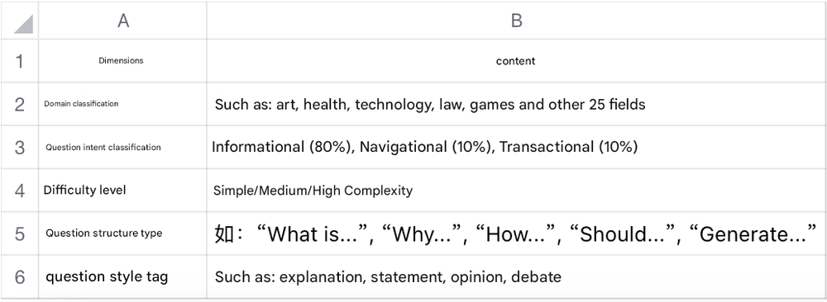The height and width of the screenshot is (302, 827).
Task: Select row 5 header
Action: [20, 234]
